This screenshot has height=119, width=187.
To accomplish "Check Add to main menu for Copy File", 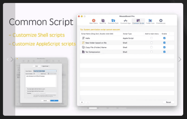I will tap(152, 47).
